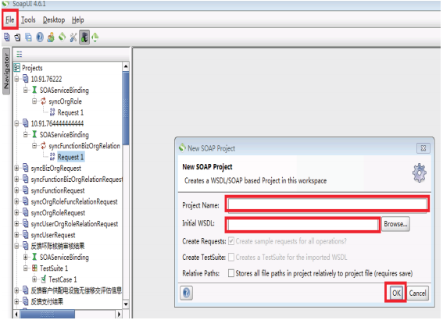This screenshot has height=320, width=443.
Task: Expand the TestCase 1 tree node
Action: click(x=34, y=279)
